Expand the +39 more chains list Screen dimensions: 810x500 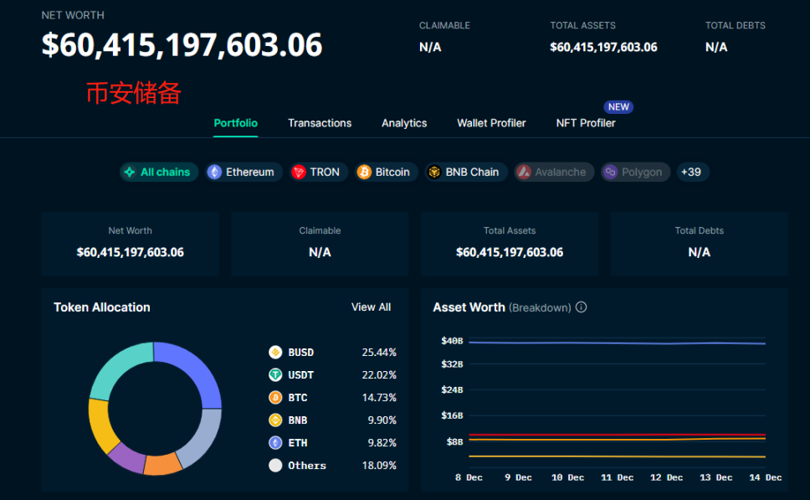692,173
